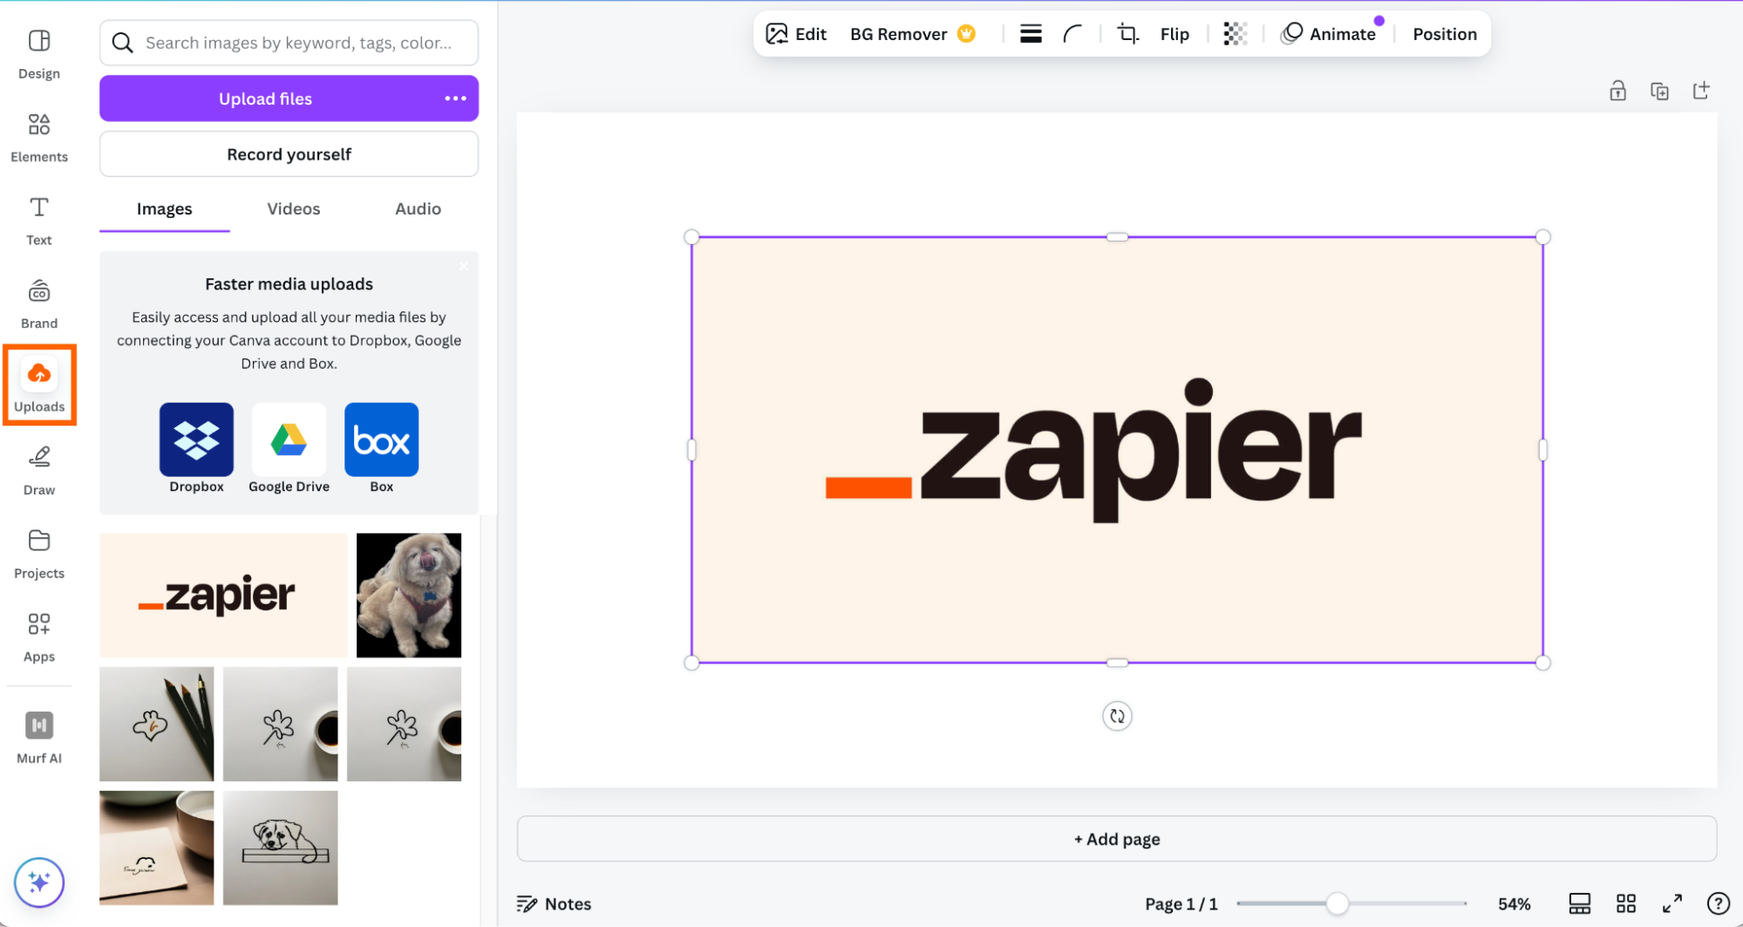Click the zapier image on canvas
The width and height of the screenshot is (1743, 927).
click(x=1117, y=450)
